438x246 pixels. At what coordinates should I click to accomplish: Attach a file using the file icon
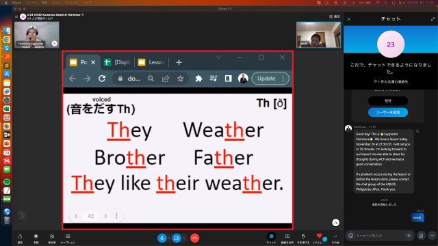(421, 236)
